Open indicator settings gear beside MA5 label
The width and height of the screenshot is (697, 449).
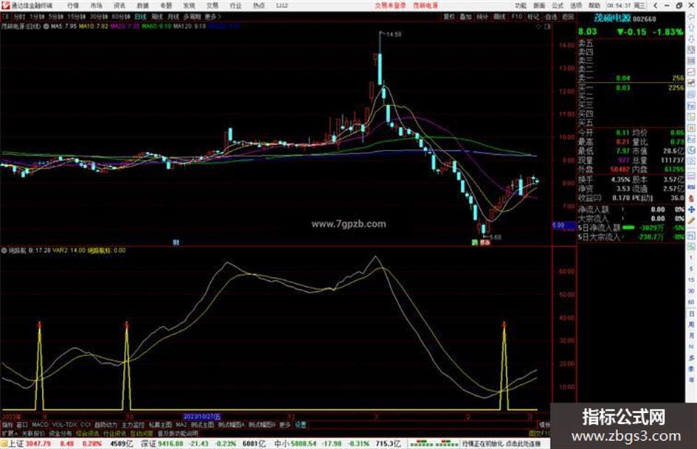click(46, 27)
